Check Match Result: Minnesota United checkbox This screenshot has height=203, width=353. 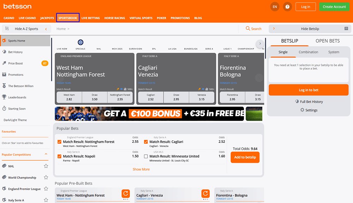coord(146,156)
